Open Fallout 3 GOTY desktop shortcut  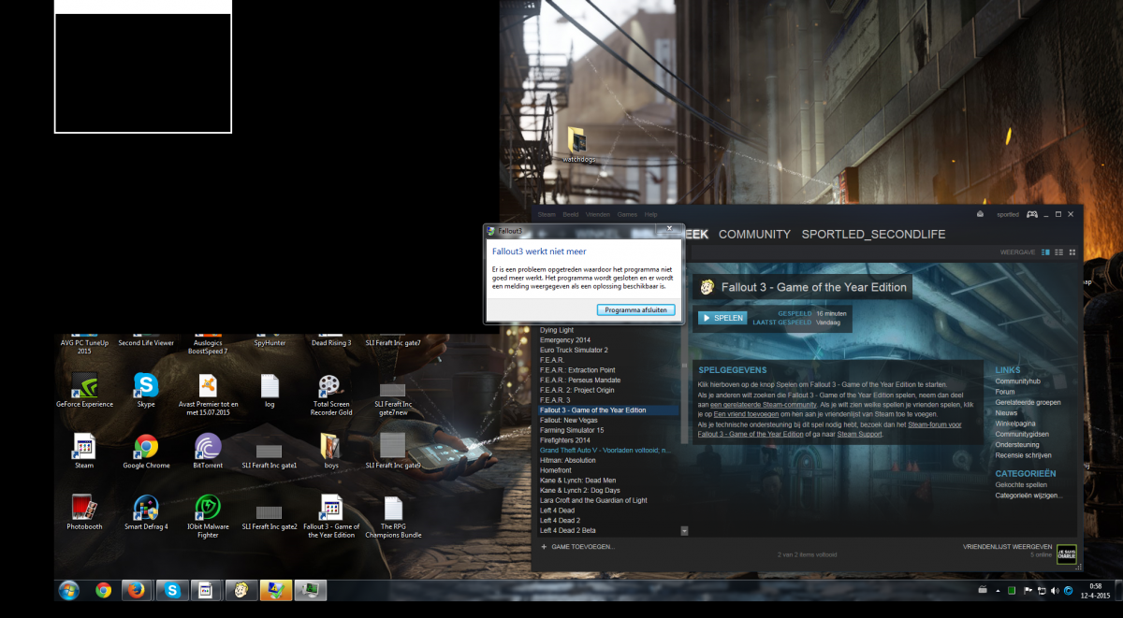click(331, 516)
